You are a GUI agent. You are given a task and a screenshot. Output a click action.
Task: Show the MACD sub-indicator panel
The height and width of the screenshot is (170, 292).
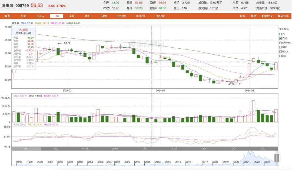85,149
